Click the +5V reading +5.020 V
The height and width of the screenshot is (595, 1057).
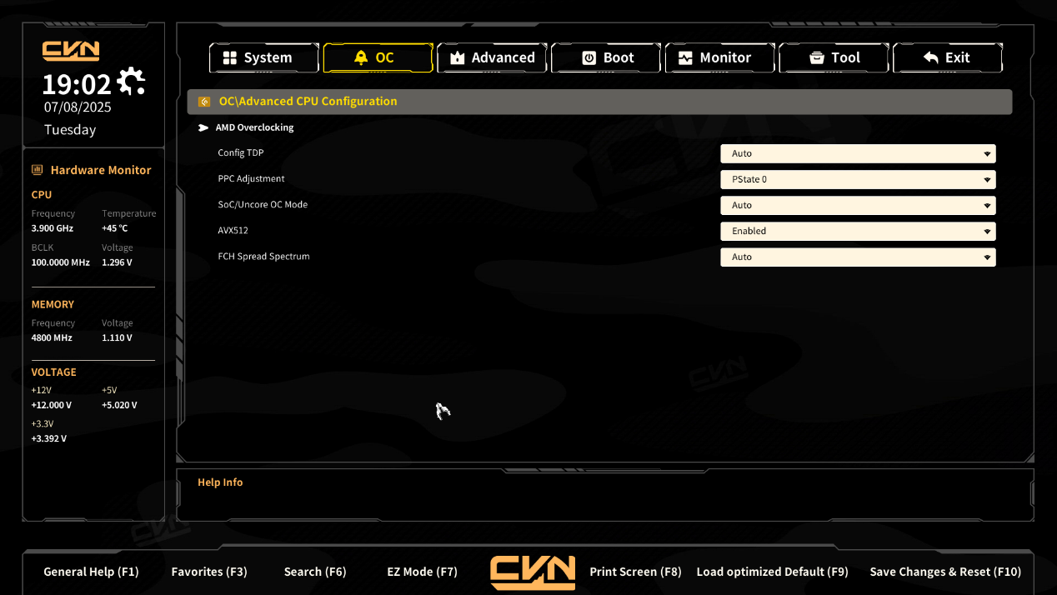click(119, 406)
